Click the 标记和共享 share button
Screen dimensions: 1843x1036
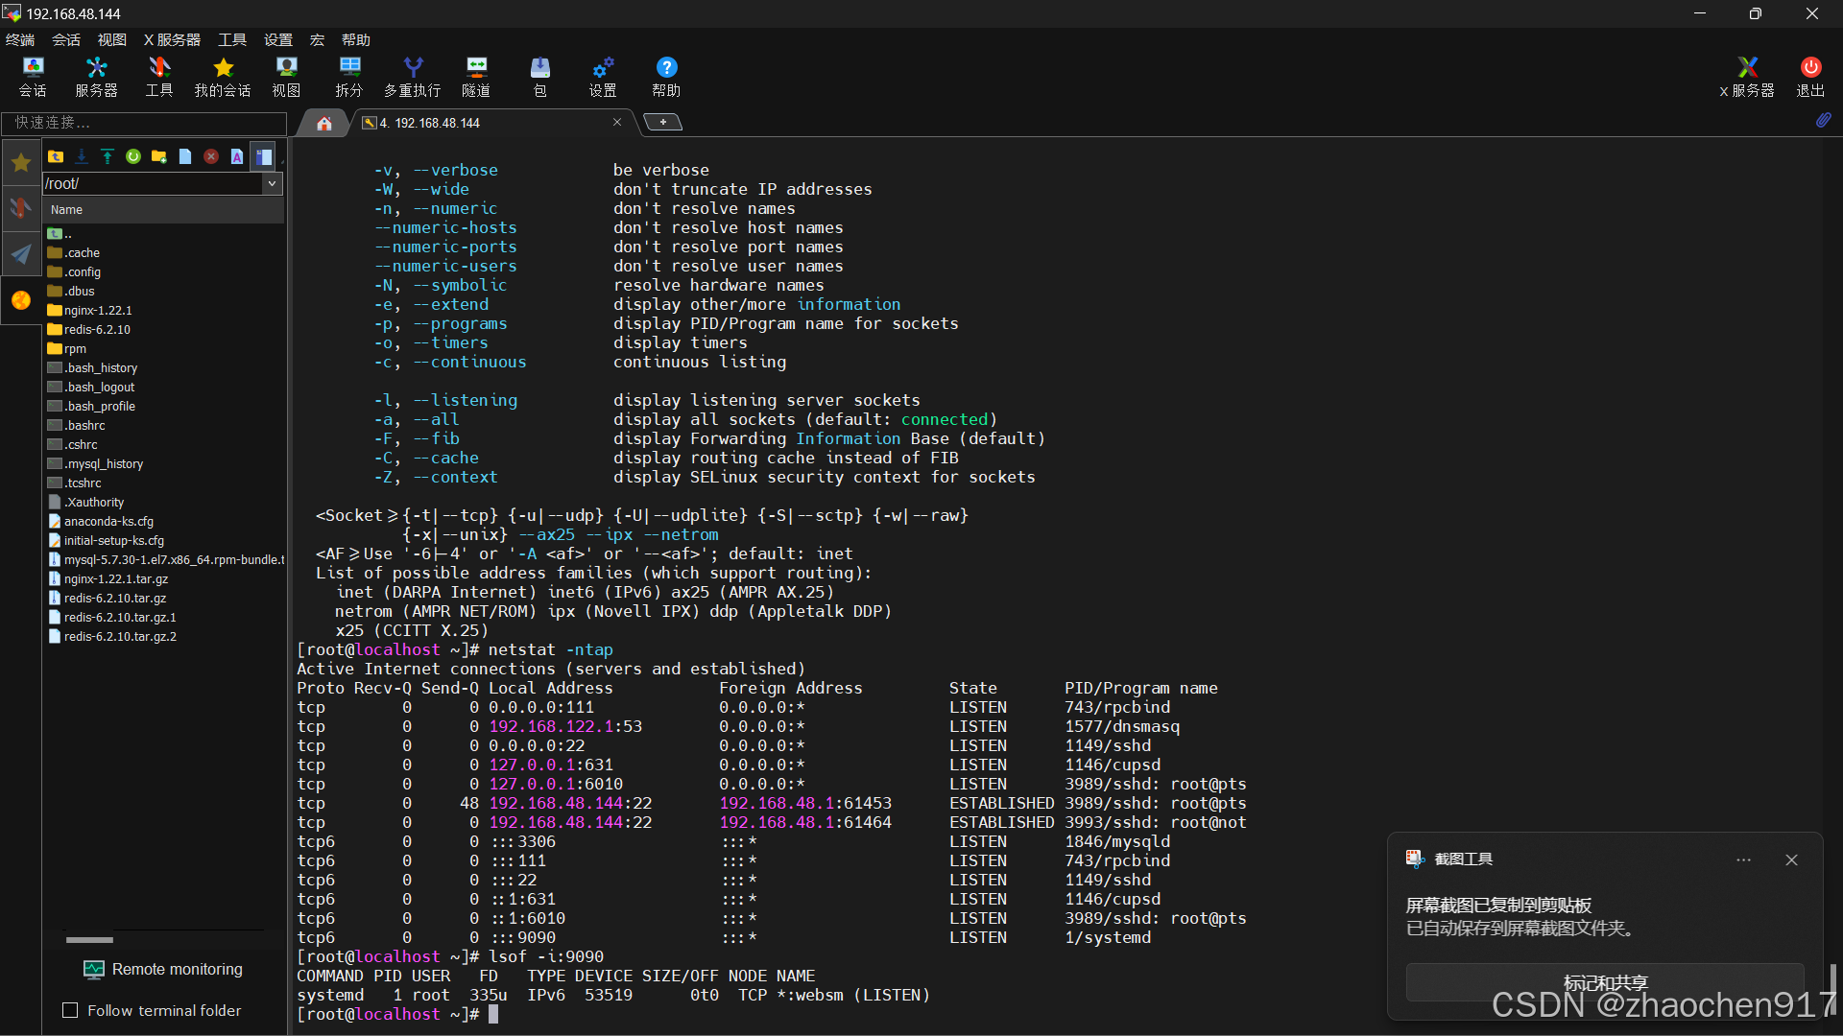click(x=1604, y=981)
